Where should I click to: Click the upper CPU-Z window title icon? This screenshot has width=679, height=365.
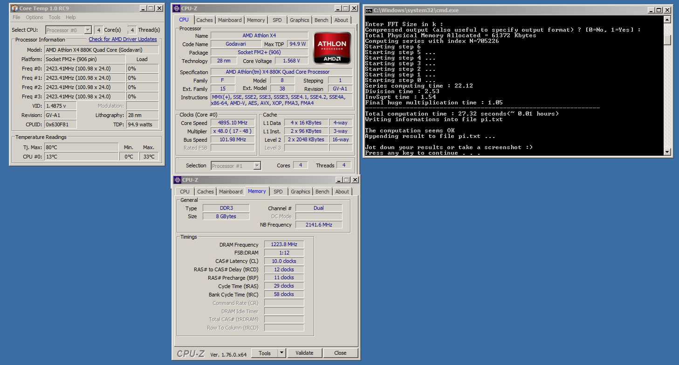[x=177, y=8]
